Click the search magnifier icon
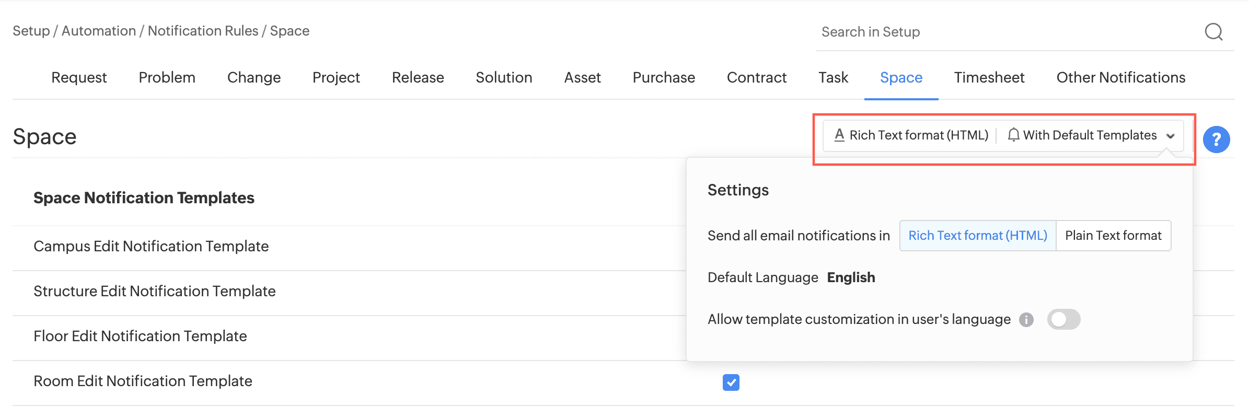The width and height of the screenshot is (1249, 418). click(1213, 32)
